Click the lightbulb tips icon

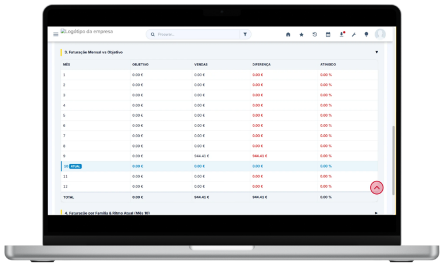coord(366,34)
